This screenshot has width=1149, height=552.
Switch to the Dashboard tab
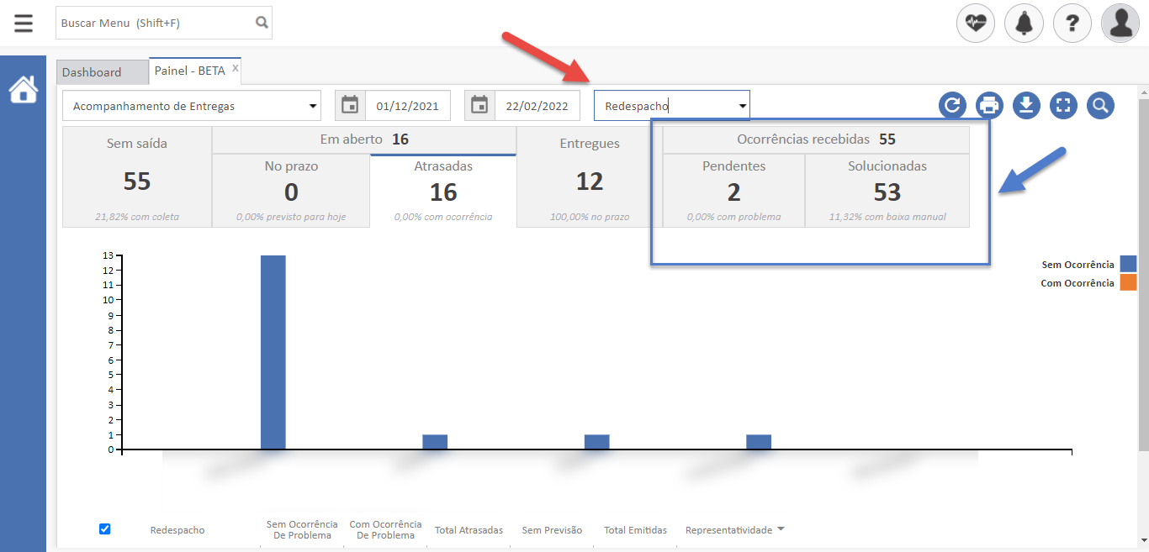[x=92, y=72]
